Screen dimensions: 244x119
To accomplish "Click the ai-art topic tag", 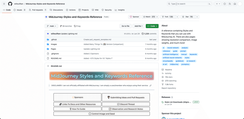I will tap(165, 64).
